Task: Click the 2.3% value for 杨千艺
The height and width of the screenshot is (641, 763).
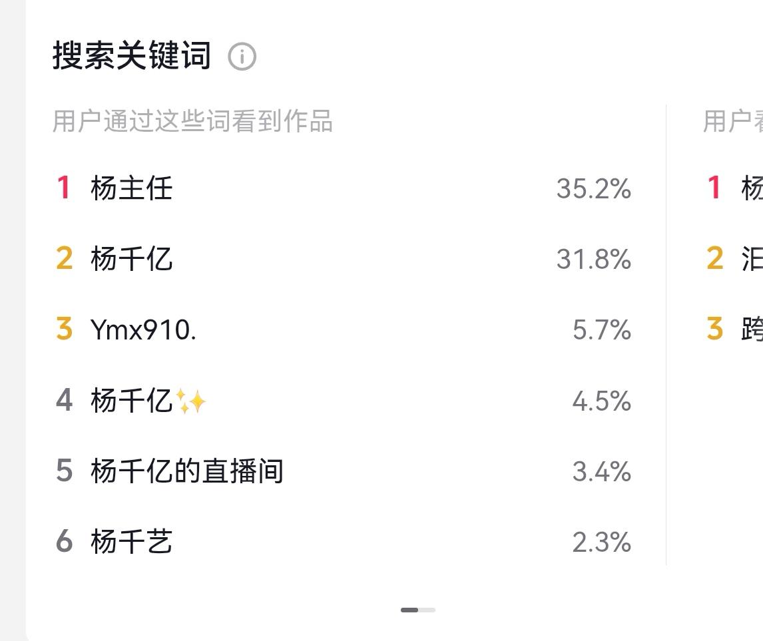Action: point(602,542)
